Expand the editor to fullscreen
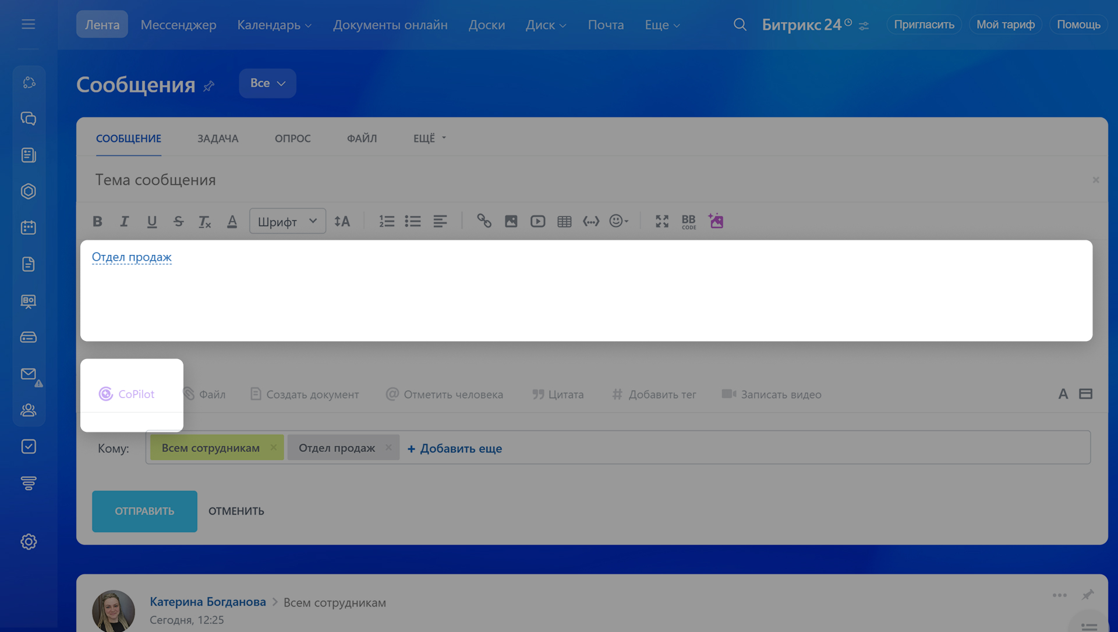Image resolution: width=1118 pixels, height=632 pixels. 661,221
